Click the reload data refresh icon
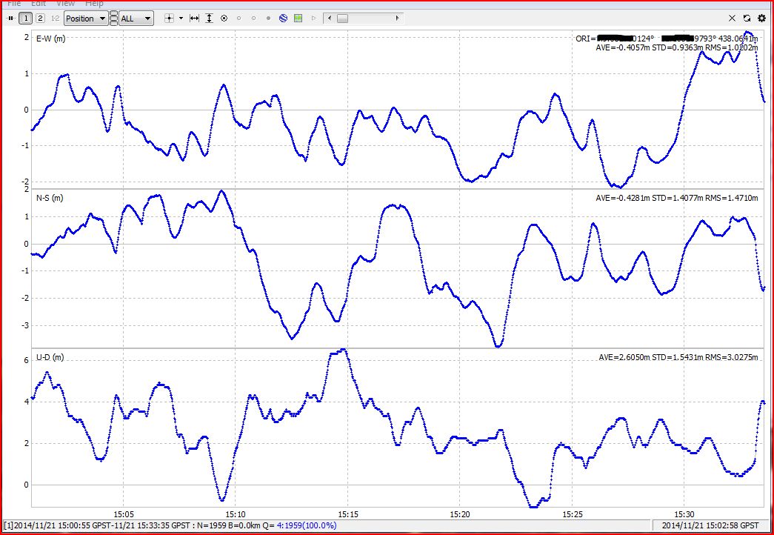Viewport: 774px width, 535px height. (x=747, y=18)
